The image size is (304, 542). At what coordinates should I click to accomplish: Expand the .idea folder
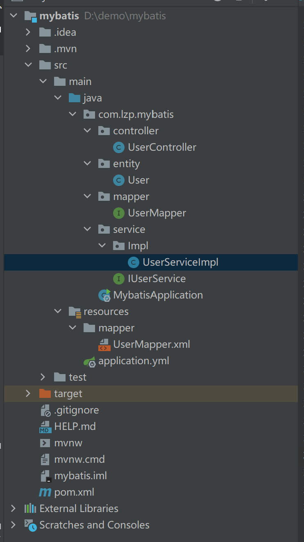tap(28, 32)
